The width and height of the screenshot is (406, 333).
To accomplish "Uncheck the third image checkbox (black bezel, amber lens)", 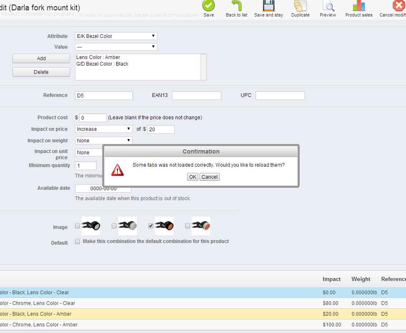I will 151,226.
